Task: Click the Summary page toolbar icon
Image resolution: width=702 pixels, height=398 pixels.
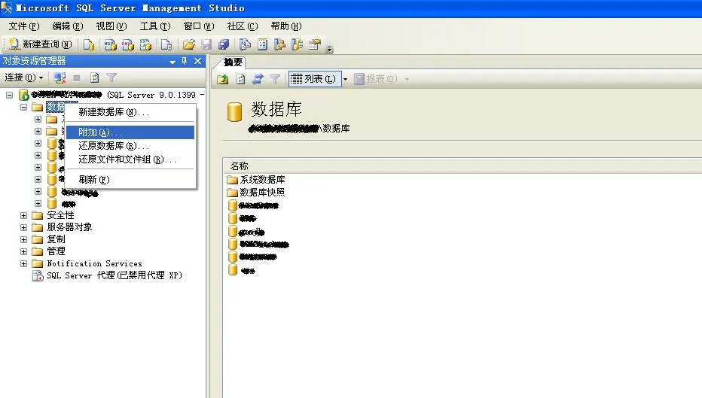Action: pos(262,44)
